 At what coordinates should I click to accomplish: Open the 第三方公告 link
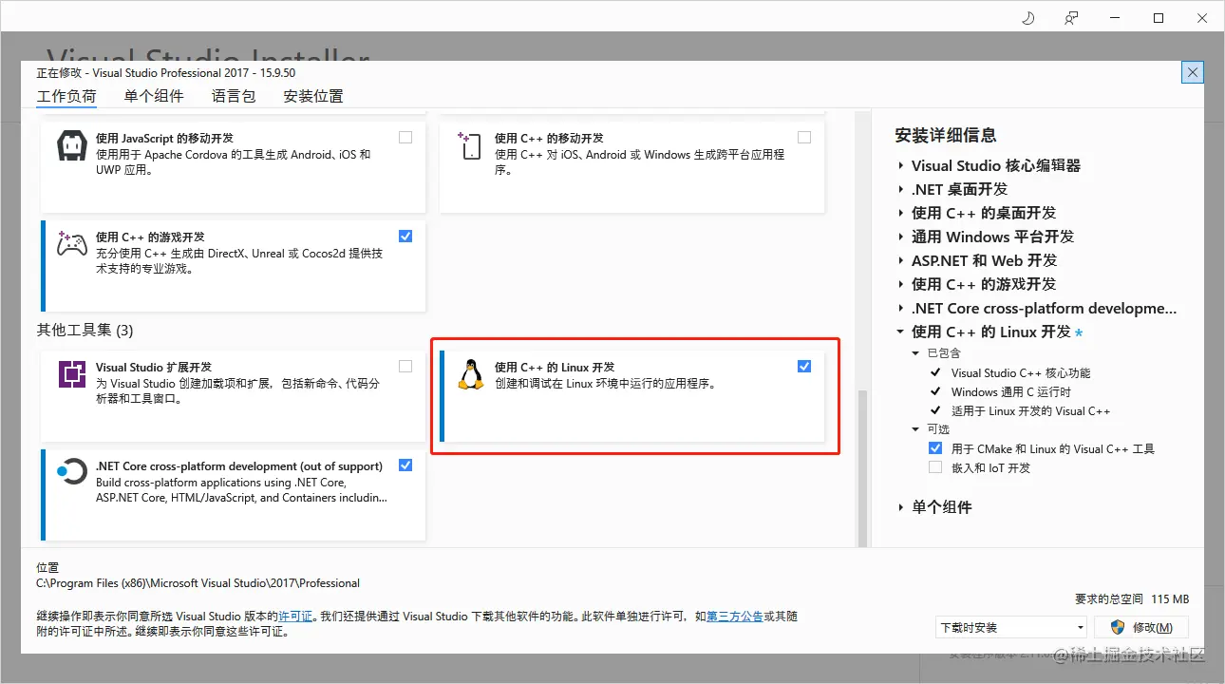(735, 617)
